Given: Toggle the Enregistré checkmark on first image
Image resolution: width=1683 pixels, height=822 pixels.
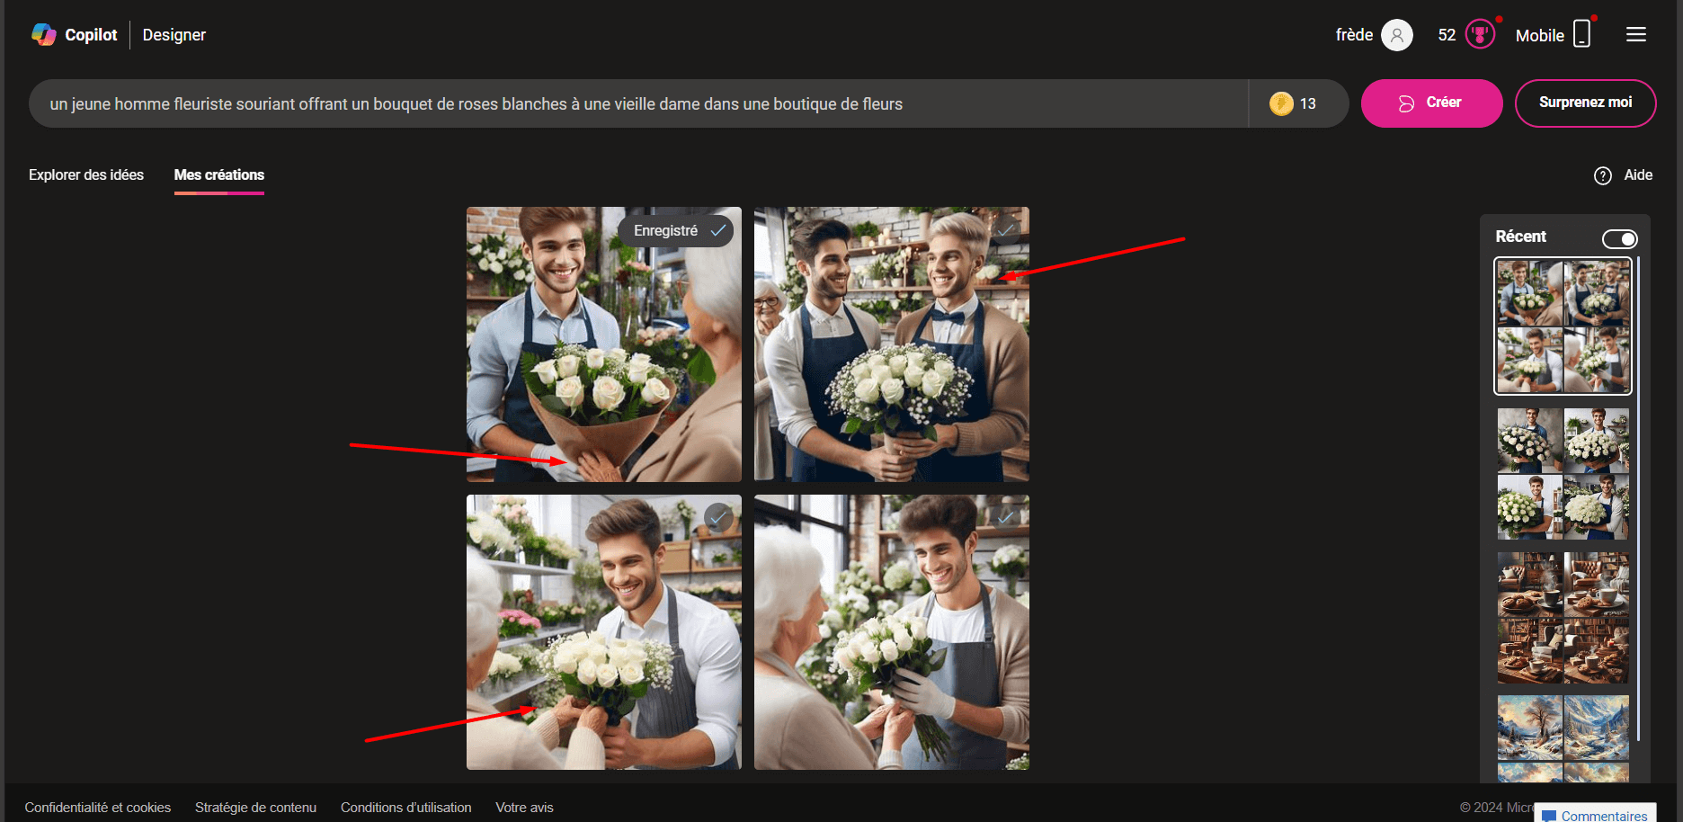Looking at the screenshot, I should pyautogui.click(x=717, y=231).
